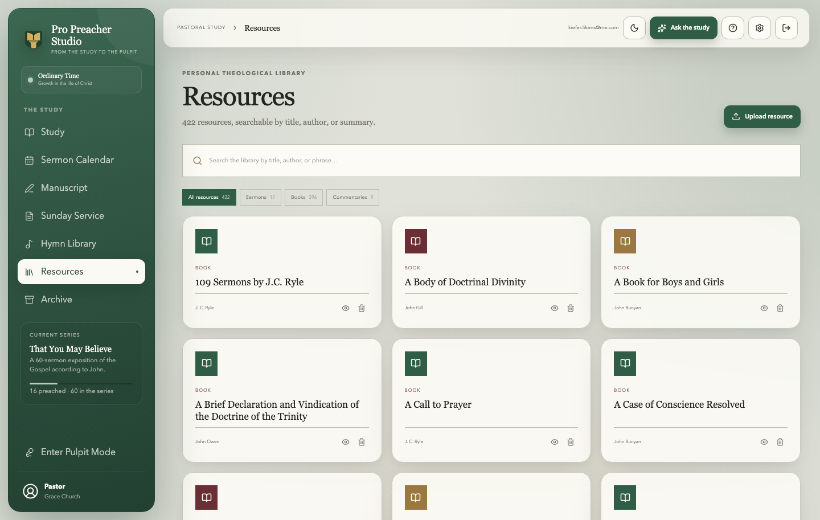Delete A Call to Prayer
This screenshot has height=520, width=820.
(x=571, y=442)
